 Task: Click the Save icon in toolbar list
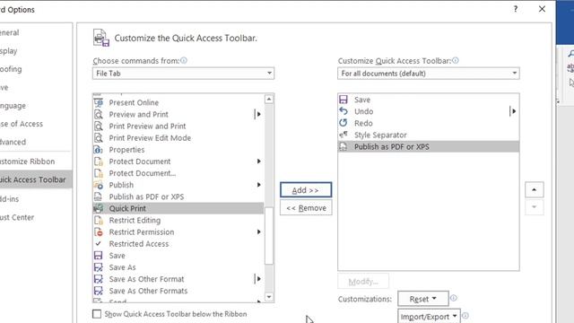(344, 100)
